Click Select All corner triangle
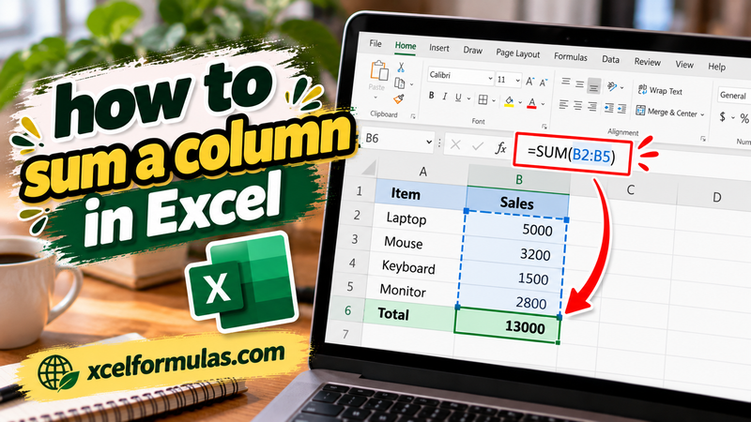This screenshot has height=422, width=751. [369, 168]
